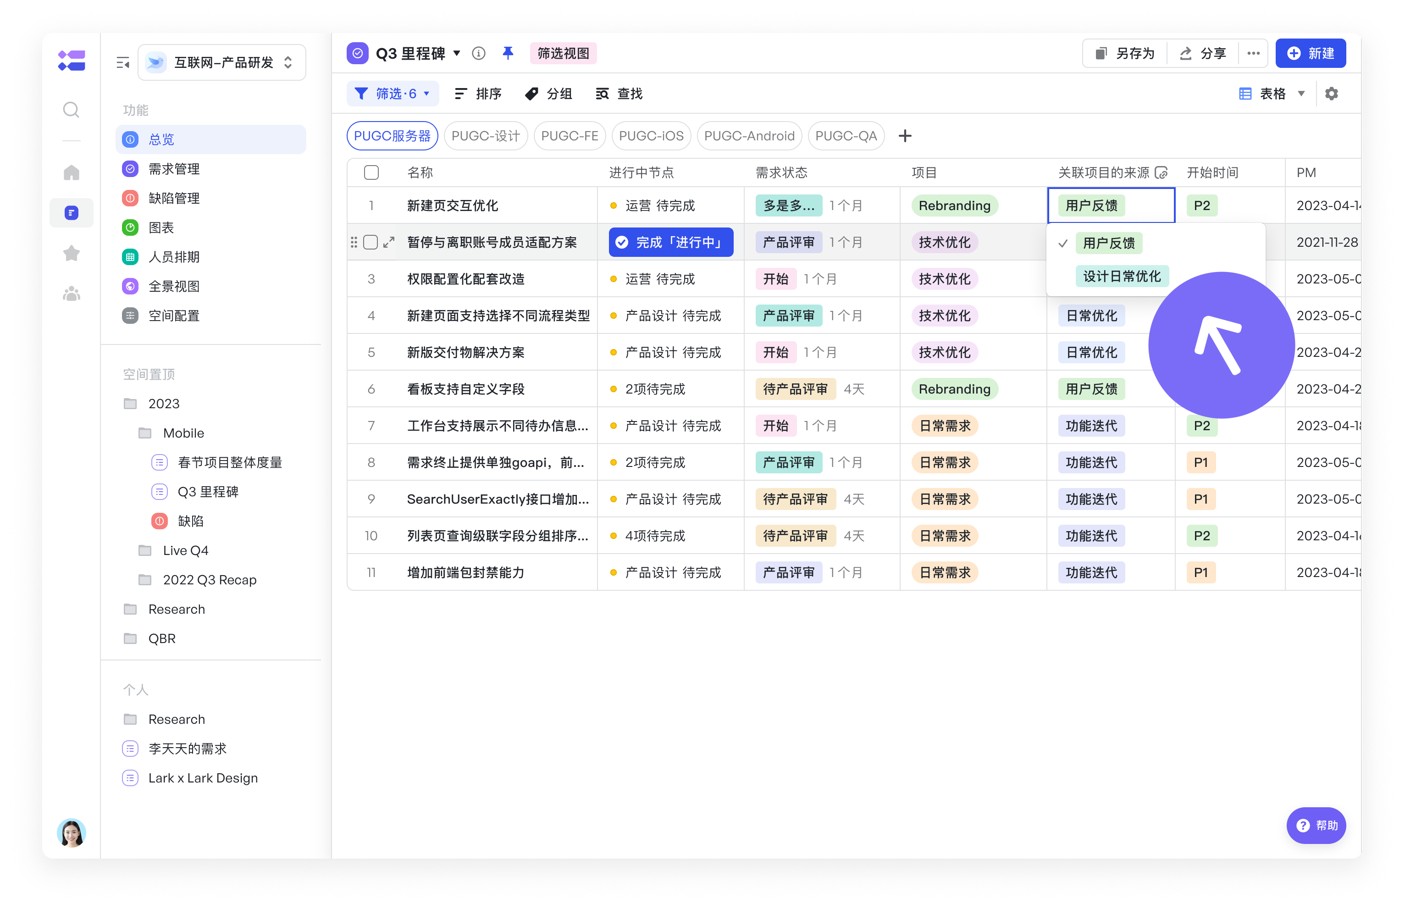
Task: Open search in the left rail
Action: pyautogui.click(x=71, y=110)
